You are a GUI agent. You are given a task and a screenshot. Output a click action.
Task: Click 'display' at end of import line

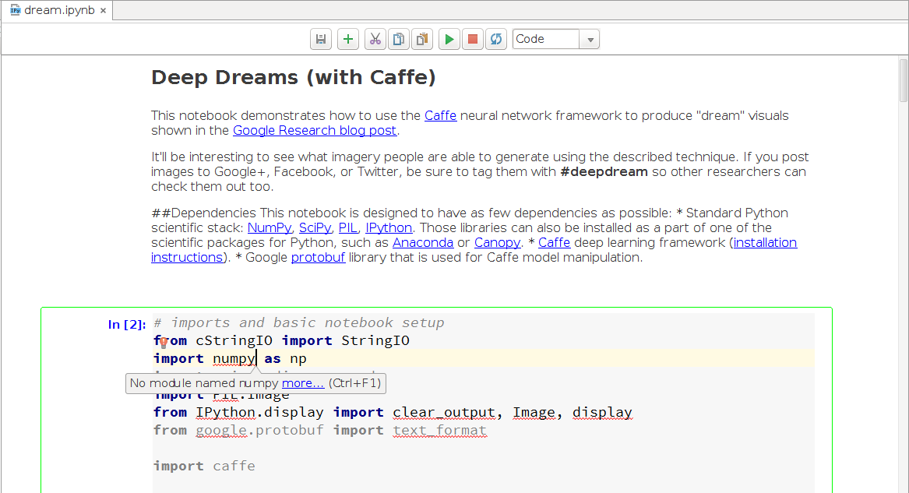click(x=602, y=413)
